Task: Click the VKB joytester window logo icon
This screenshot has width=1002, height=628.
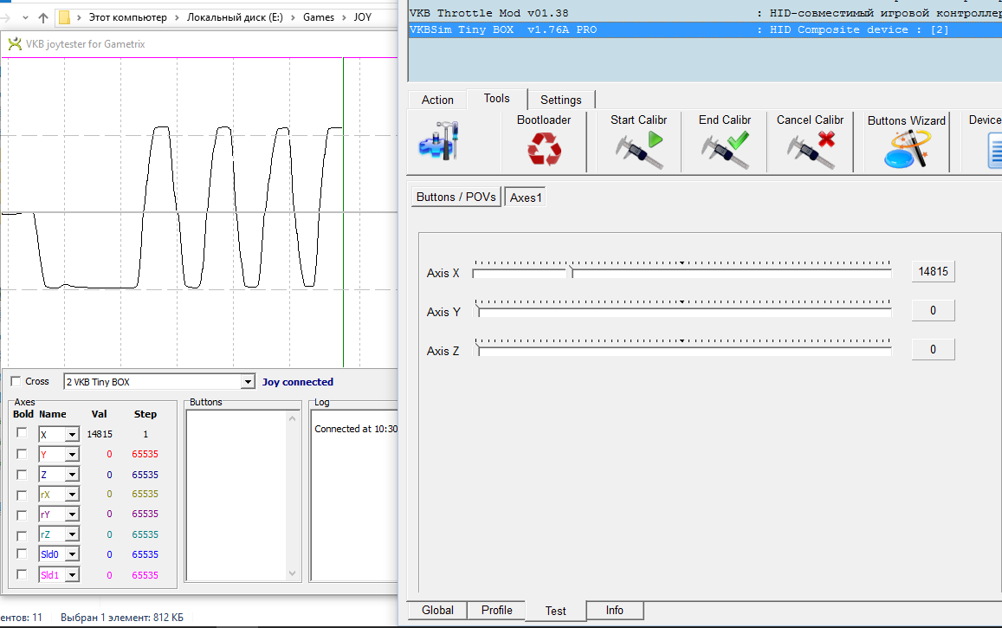Action: click(14, 43)
